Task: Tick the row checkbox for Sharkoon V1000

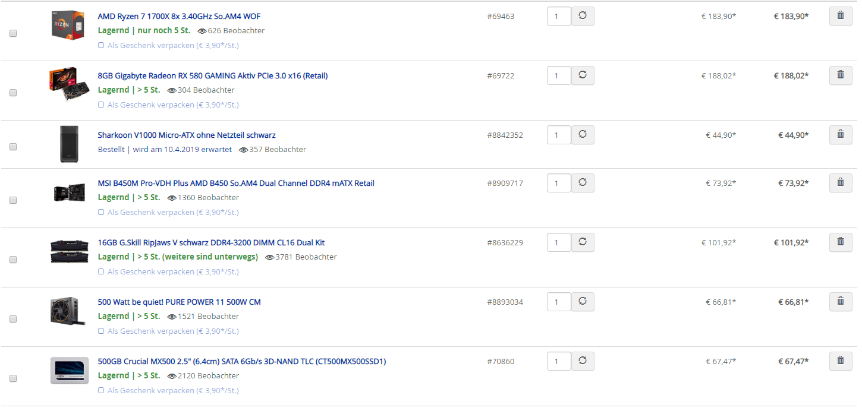Action: (13, 147)
